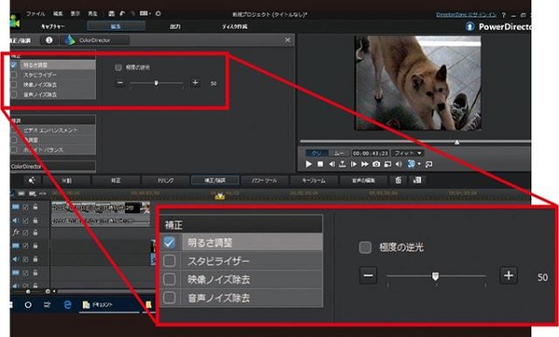Click the undock preview window icon

429,164
